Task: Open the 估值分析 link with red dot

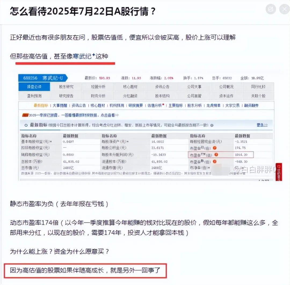Action: [156, 105]
